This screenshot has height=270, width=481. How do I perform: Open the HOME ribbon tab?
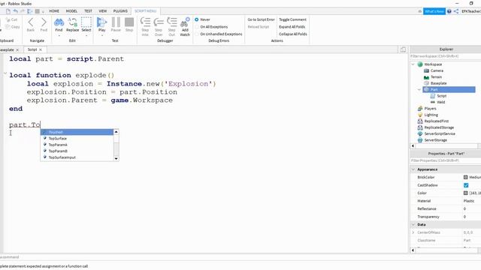click(54, 11)
